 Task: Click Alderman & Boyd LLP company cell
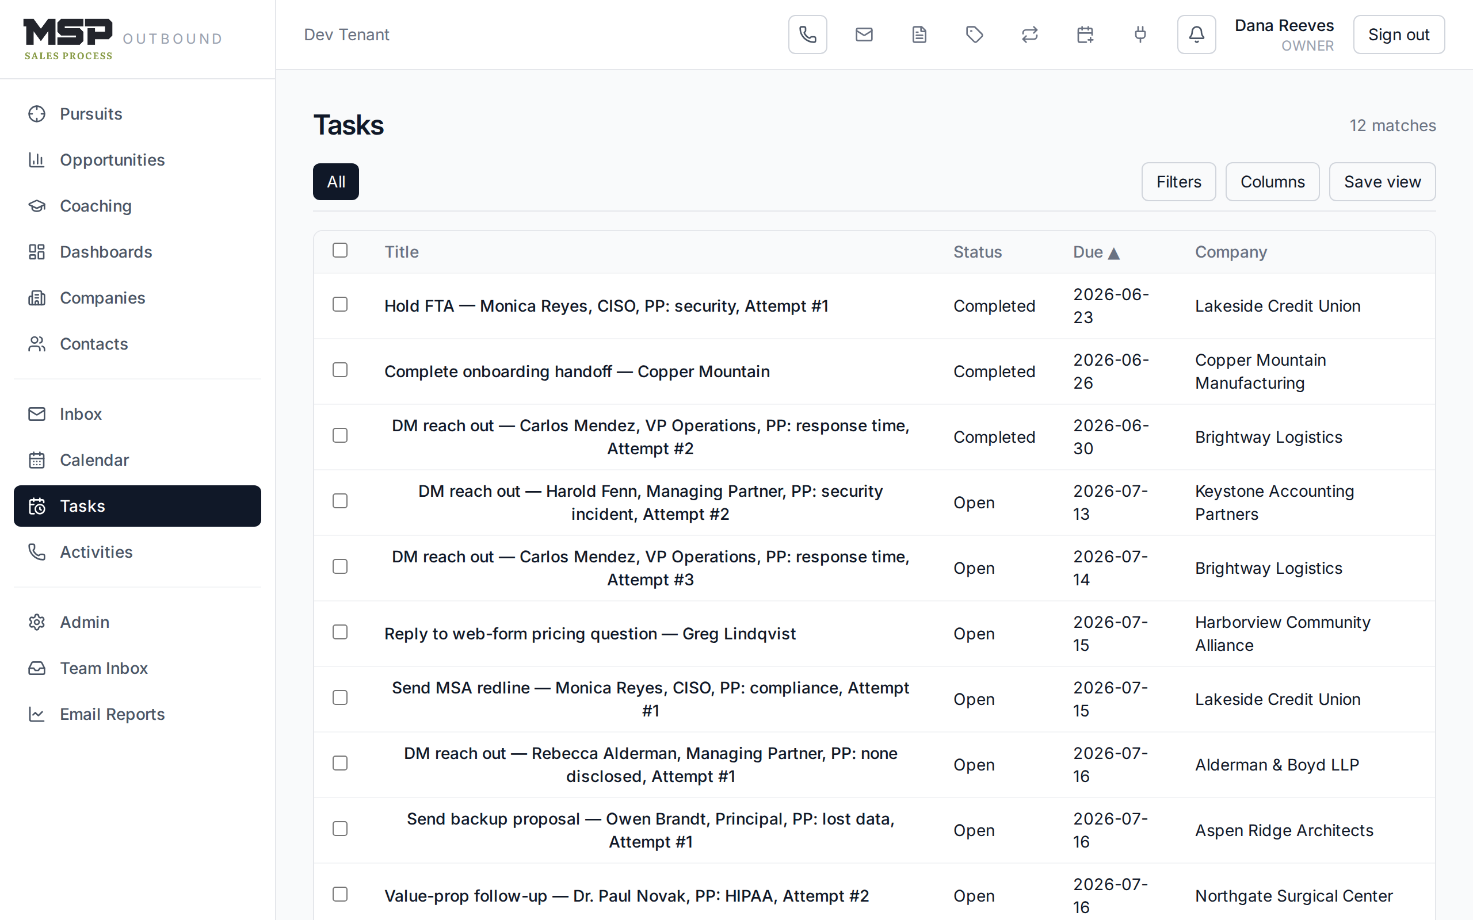(1277, 765)
